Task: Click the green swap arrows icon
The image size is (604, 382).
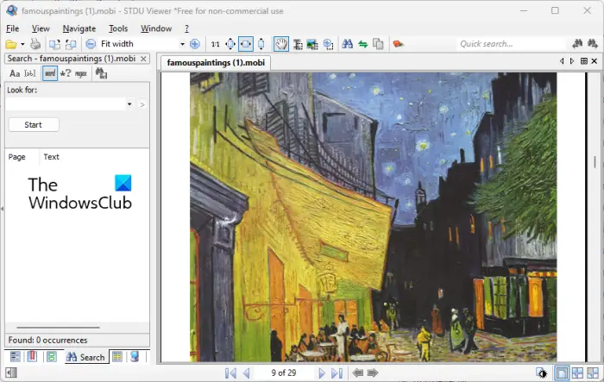Action: [x=363, y=44]
